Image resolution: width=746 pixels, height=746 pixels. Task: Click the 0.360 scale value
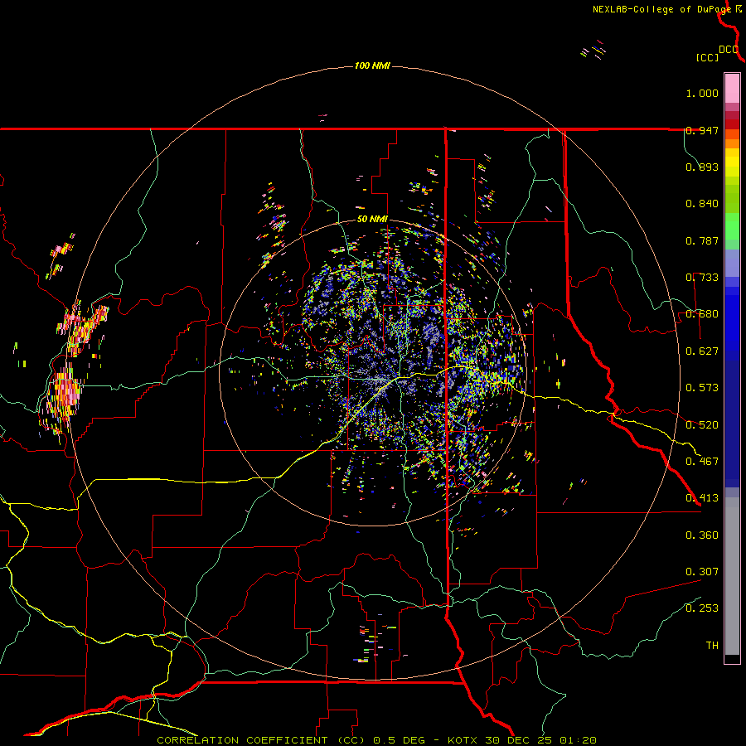pyautogui.click(x=702, y=535)
